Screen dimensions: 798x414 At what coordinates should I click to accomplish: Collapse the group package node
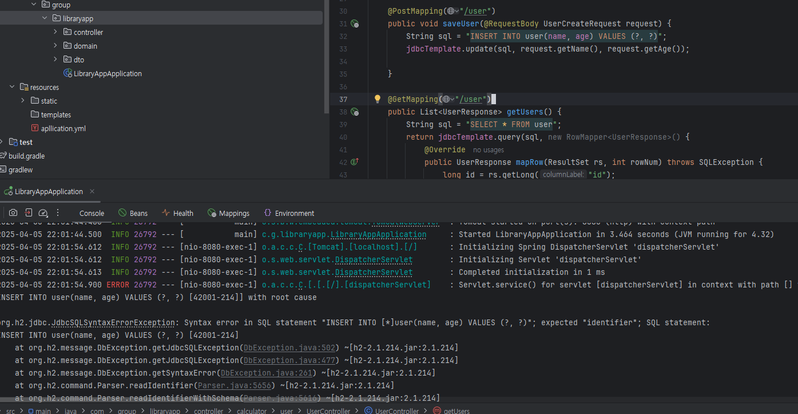[34, 5]
